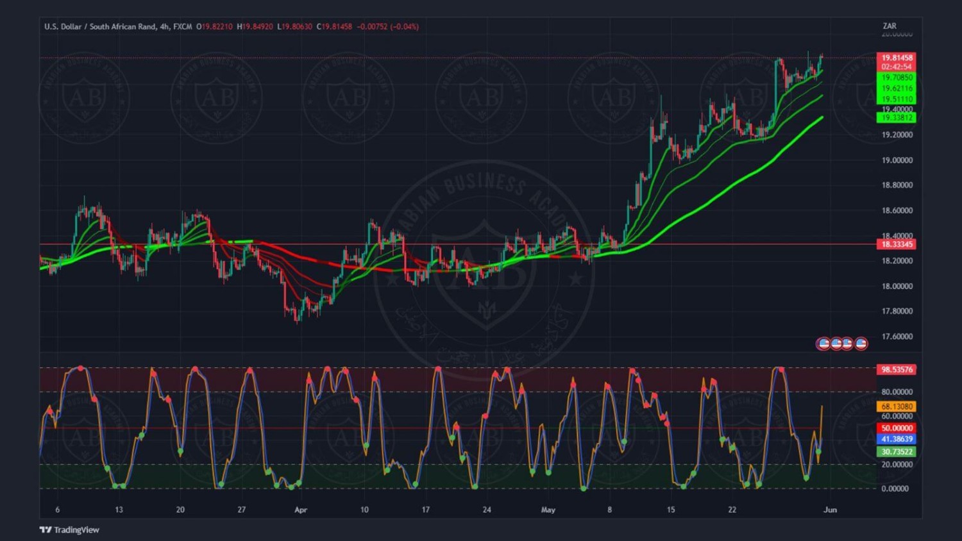Click the close value C19.81458 in legend

(x=334, y=26)
